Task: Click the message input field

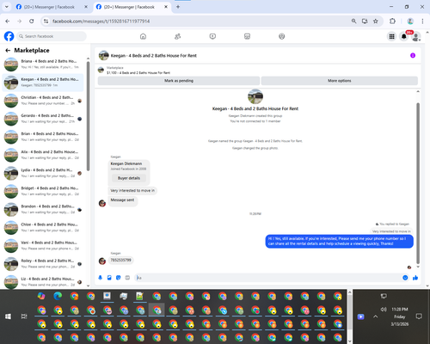Action: pyautogui.click(x=268, y=278)
